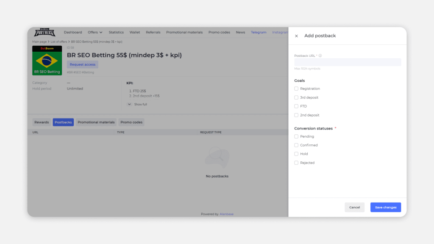Click the '2nd deposit +15$' KPI line
This screenshot has height=244, width=434.
coord(146,96)
